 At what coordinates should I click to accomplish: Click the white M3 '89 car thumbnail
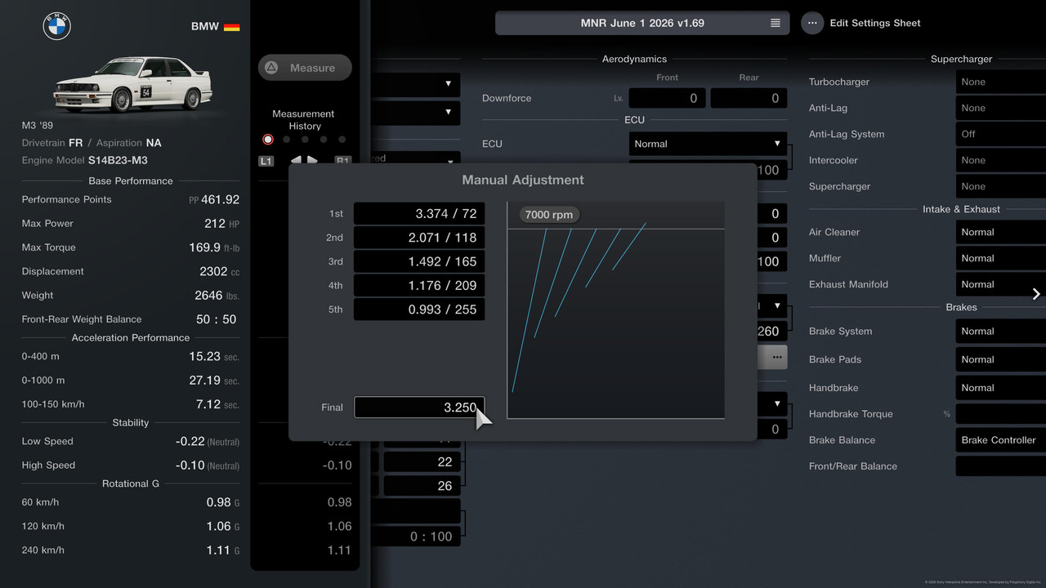(x=132, y=83)
